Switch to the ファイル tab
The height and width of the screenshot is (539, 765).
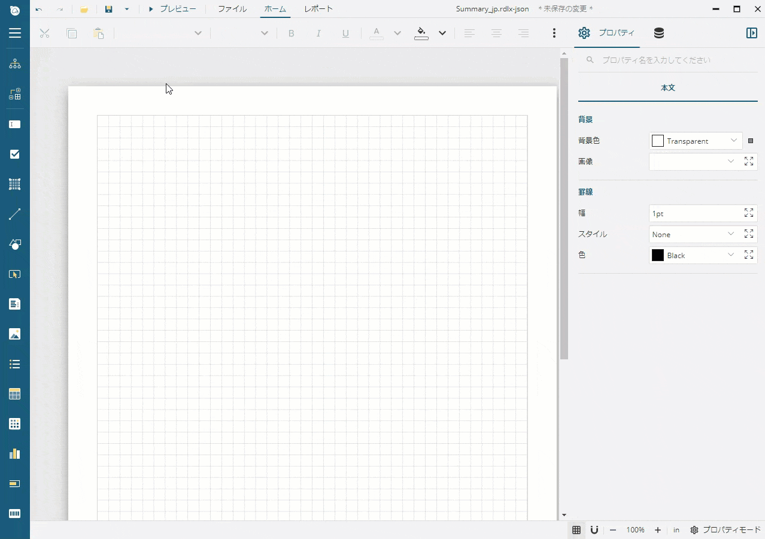(232, 9)
